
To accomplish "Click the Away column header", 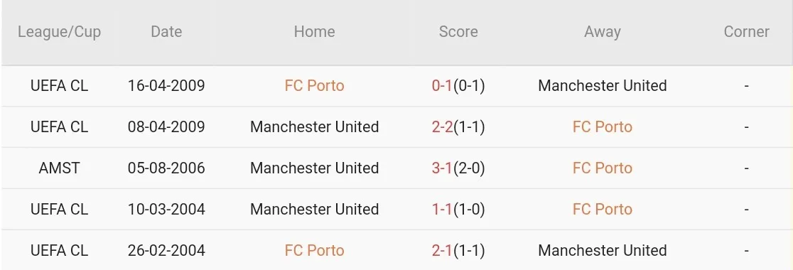I will 603,32.
